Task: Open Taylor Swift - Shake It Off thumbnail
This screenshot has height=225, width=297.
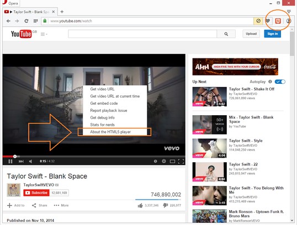Action: [x=209, y=97]
